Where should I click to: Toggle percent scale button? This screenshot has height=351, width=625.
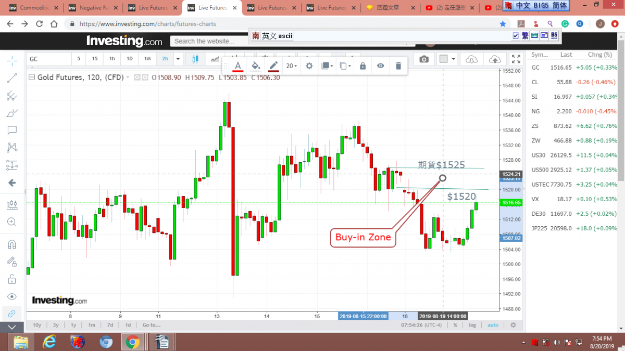[455, 325]
